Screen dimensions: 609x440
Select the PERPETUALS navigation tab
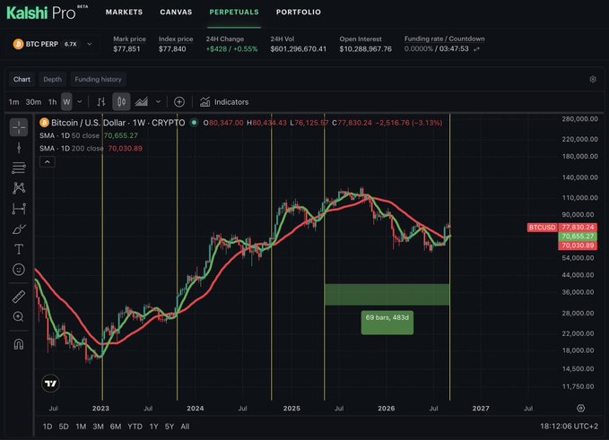(234, 12)
